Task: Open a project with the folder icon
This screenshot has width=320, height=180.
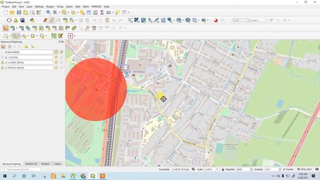Action: (12, 12)
